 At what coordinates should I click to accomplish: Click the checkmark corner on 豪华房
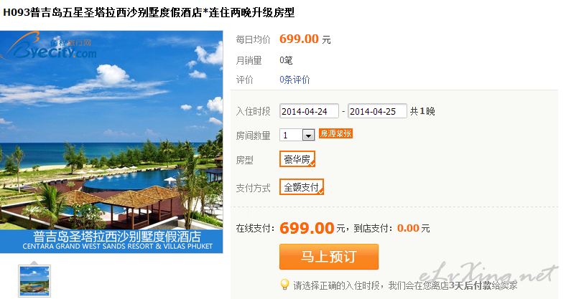(312, 164)
